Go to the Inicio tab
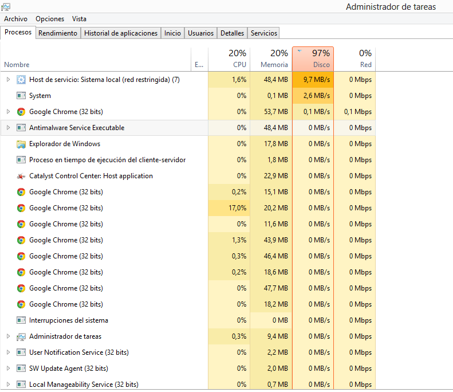453x392 pixels. point(172,33)
